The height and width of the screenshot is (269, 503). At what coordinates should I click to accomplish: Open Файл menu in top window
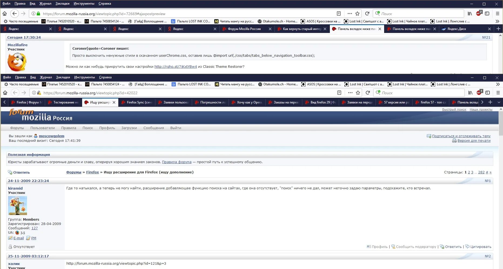point(6,4)
